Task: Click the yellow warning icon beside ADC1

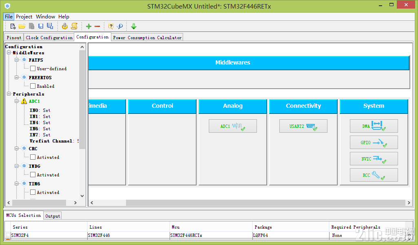Action: point(24,101)
